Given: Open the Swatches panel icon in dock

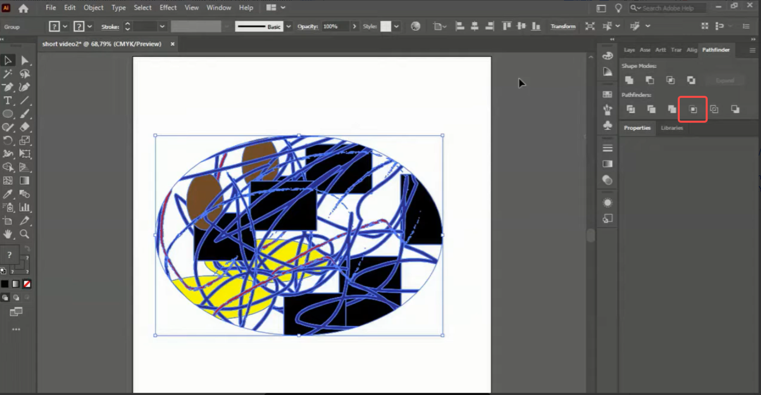Looking at the screenshot, I should point(607,95).
